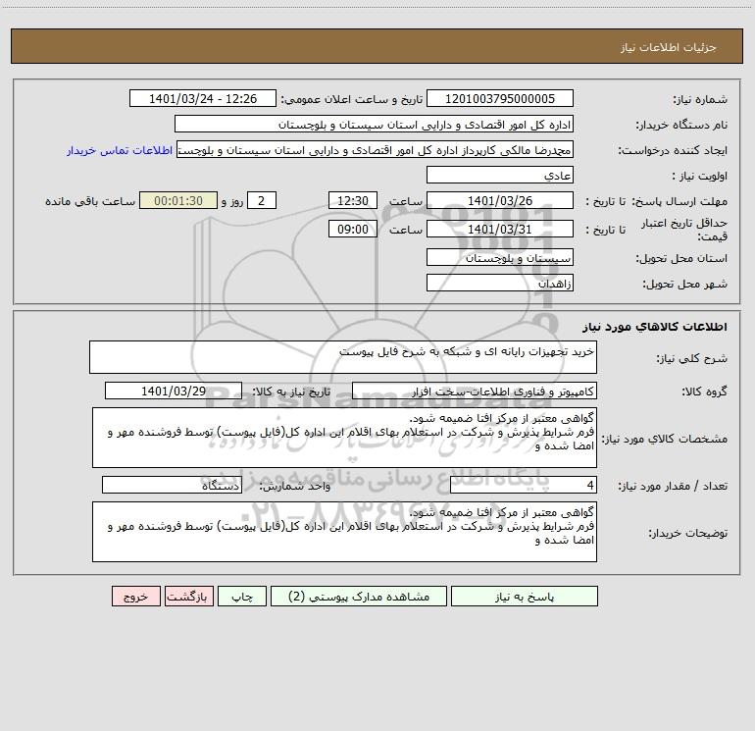Screen dimensions: 755x731
Task: Click the نام دستگاه خریدار label
Action: [x=681, y=125]
